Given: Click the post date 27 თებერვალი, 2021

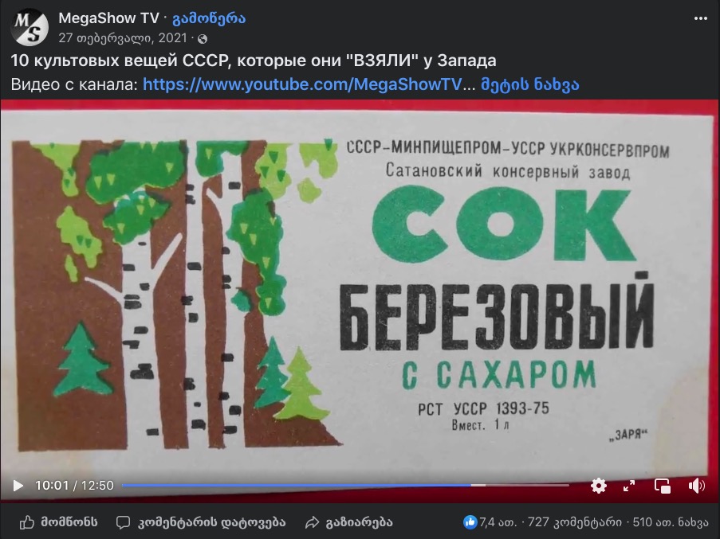Looking at the screenshot, I should coord(123,37).
